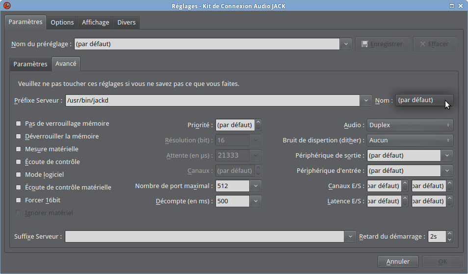This screenshot has height=274, width=468.
Task: Enable Pas de verrouillage mémoire checkbox
Action: 19,123
